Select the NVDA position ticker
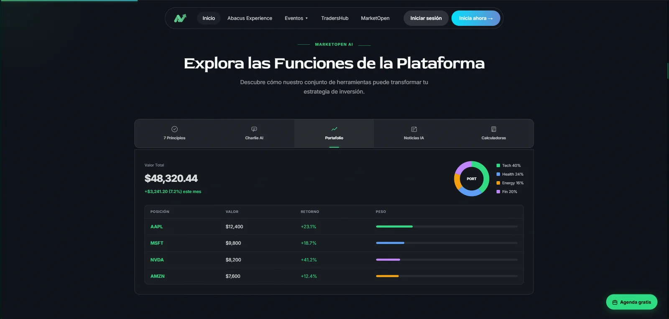The width and height of the screenshot is (669, 319). tap(157, 260)
